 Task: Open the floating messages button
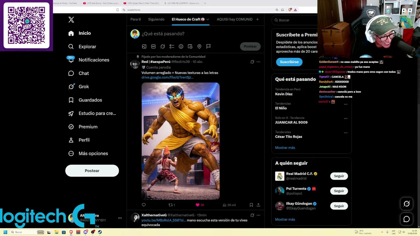pyautogui.click(x=407, y=219)
